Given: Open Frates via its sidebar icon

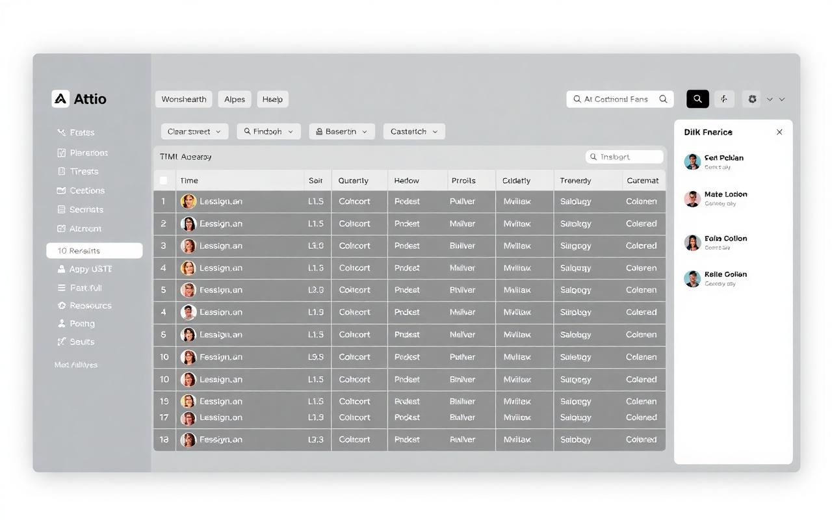Looking at the screenshot, I should (61, 133).
